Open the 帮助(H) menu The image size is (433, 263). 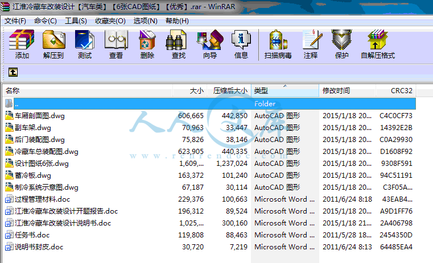177,21
